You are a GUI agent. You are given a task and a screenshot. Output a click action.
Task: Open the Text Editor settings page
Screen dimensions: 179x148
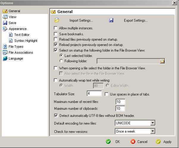coord(22,35)
